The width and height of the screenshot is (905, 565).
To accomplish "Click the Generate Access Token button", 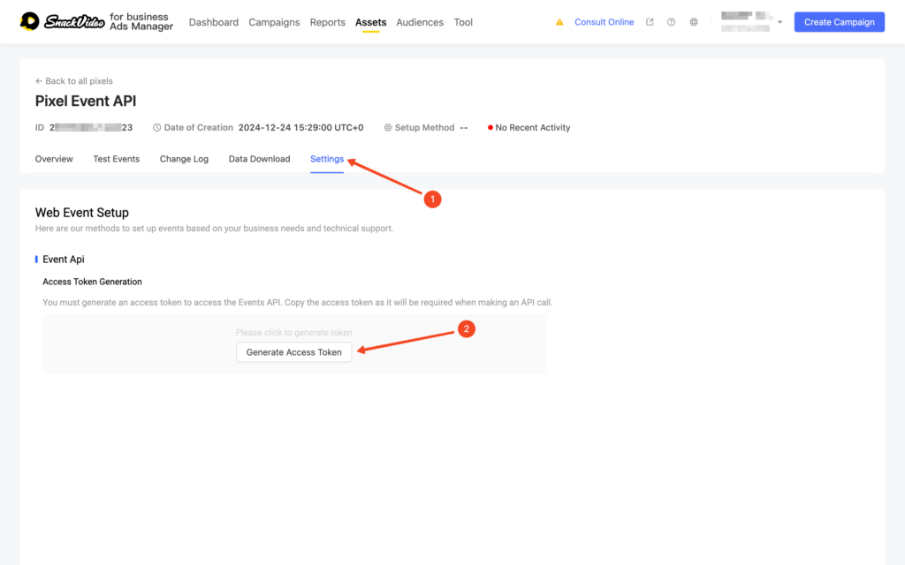I will pos(293,352).
